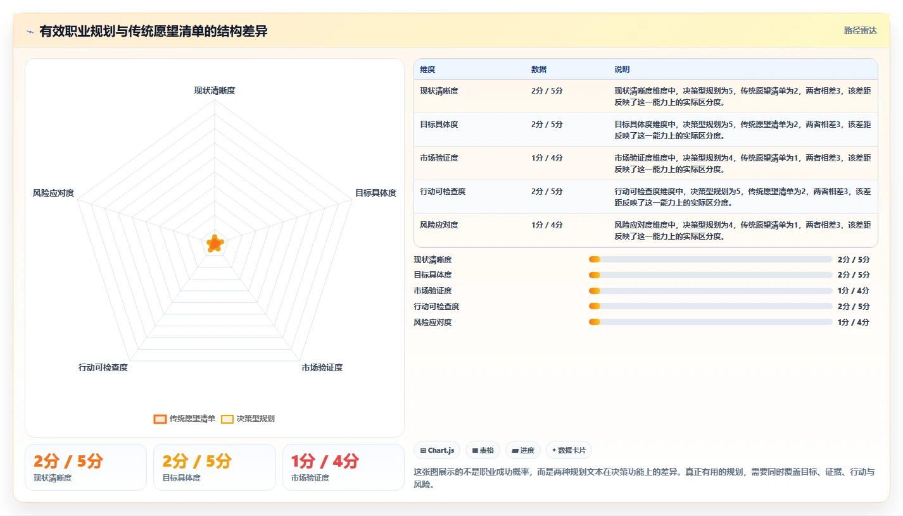Click the 现状清晰度 description cell in table
This screenshot has height=516, width=903.
(742, 96)
